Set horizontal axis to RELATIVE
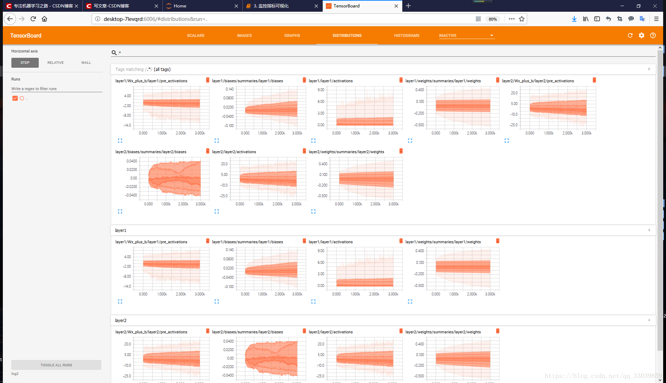Screen dimensions: 666x383 55,63
